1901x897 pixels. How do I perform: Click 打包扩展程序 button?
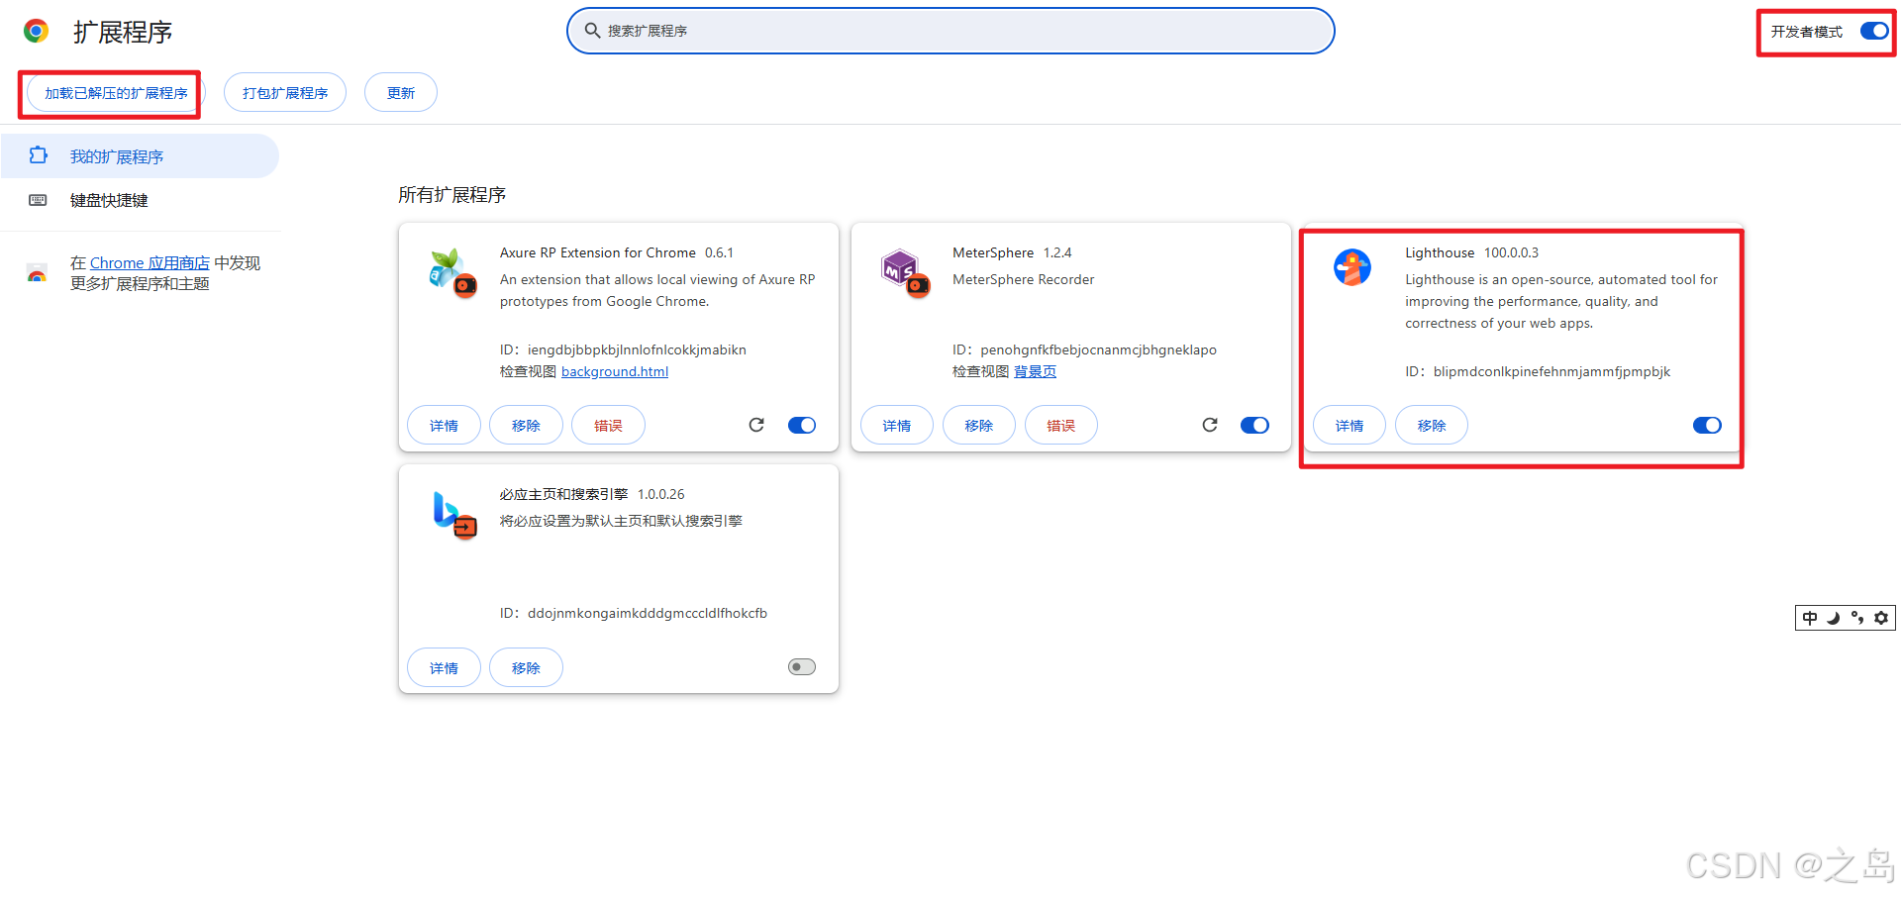(x=285, y=93)
